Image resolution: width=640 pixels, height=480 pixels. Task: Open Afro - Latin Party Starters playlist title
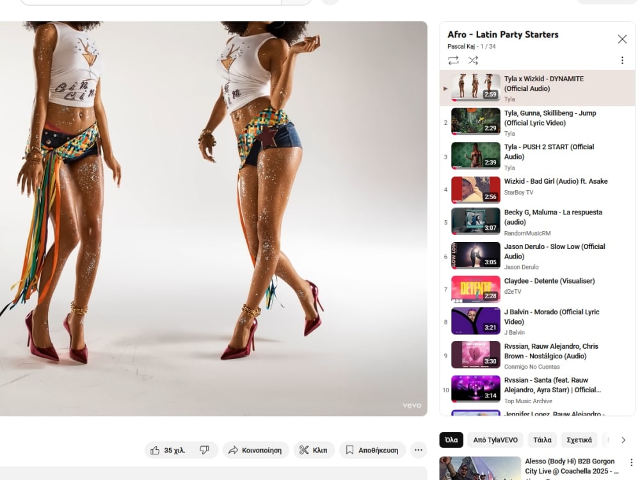tap(503, 35)
